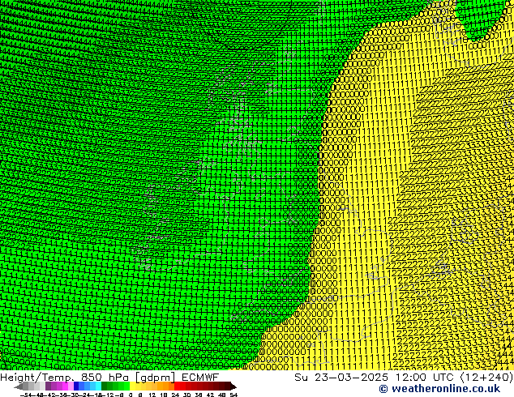The width and height of the screenshot is (514, 397).
Task: Click the Su 23-03-2025 12:00 UTC date label
Action: point(404,377)
